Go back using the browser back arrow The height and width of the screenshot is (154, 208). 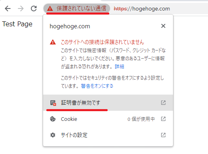click(8, 8)
